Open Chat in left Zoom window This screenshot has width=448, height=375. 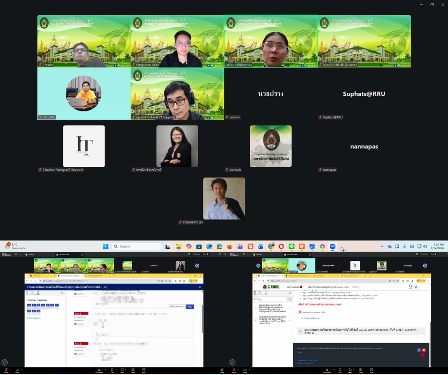tap(112, 370)
